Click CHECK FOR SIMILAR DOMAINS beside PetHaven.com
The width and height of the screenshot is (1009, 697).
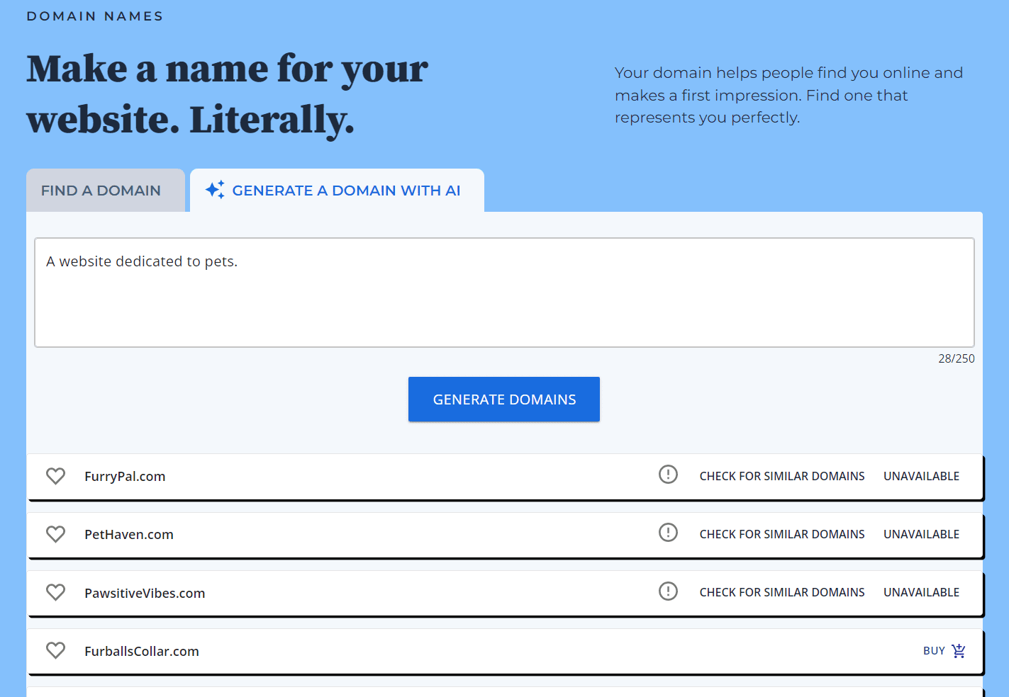tap(782, 533)
